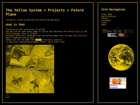Viewport: 140px width, 105px height.
Task: Click the highlighted 'yellow' word
Action: tap(38, 40)
